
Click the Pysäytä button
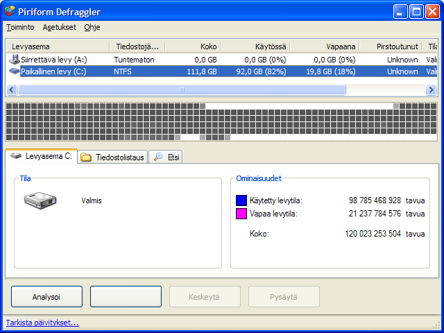coord(284,296)
